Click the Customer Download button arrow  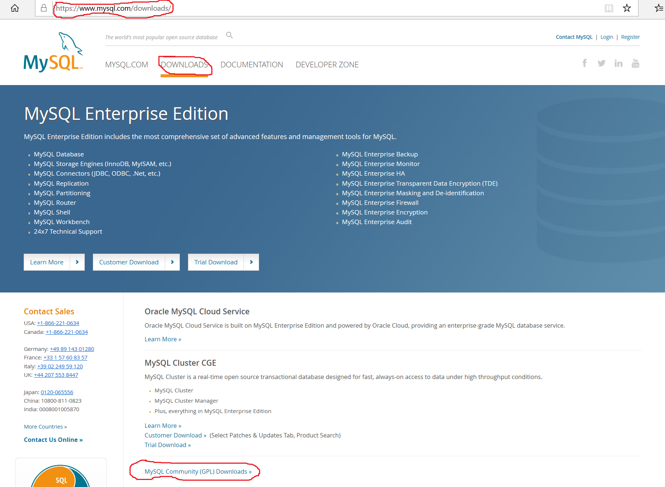pyautogui.click(x=172, y=262)
